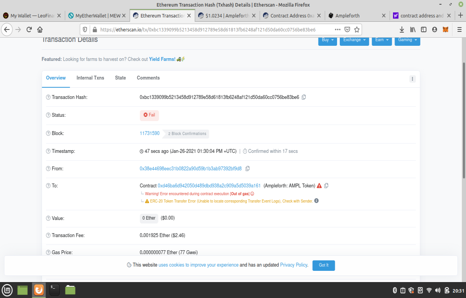Select the Overview tab
The image size is (466, 298).
tap(56, 78)
